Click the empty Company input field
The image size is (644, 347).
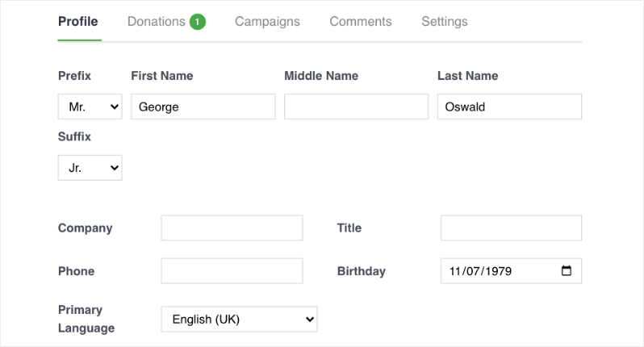[x=232, y=228]
